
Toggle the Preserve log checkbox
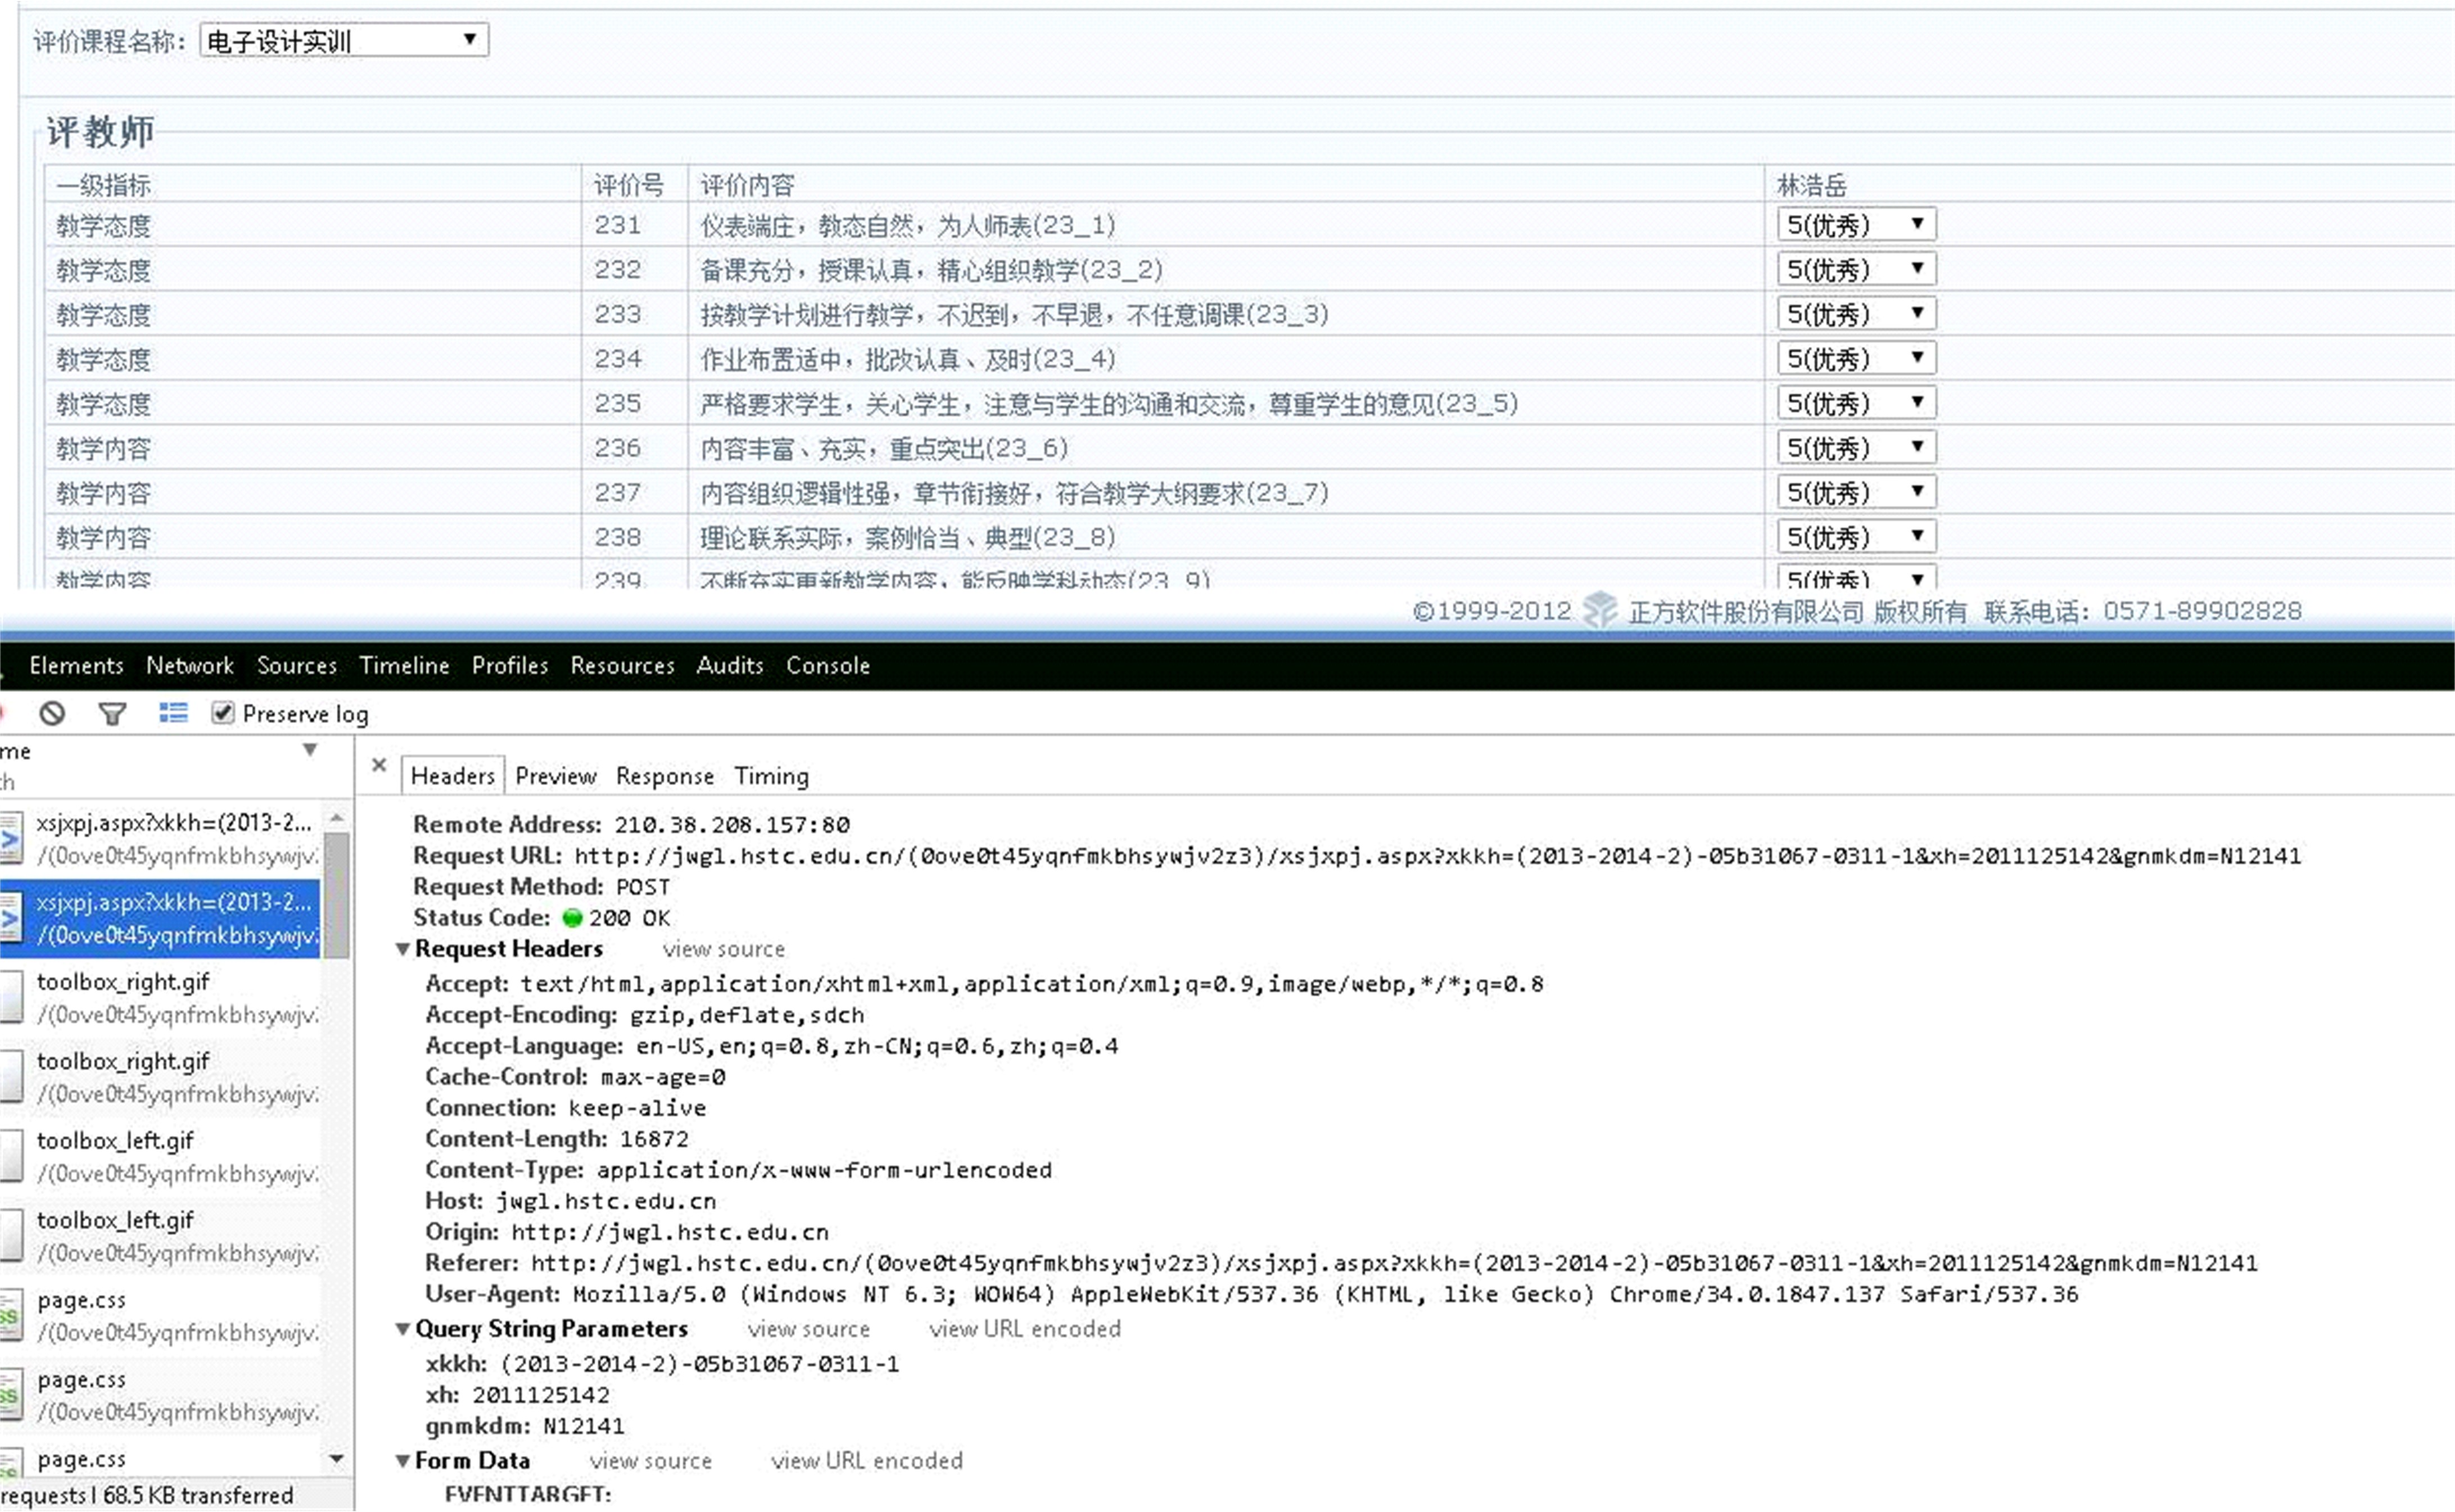222,713
